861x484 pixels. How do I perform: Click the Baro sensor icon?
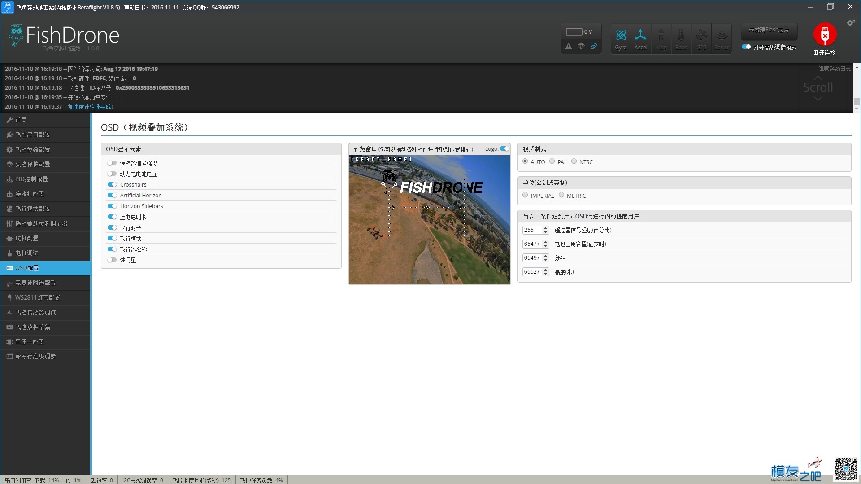coord(681,39)
